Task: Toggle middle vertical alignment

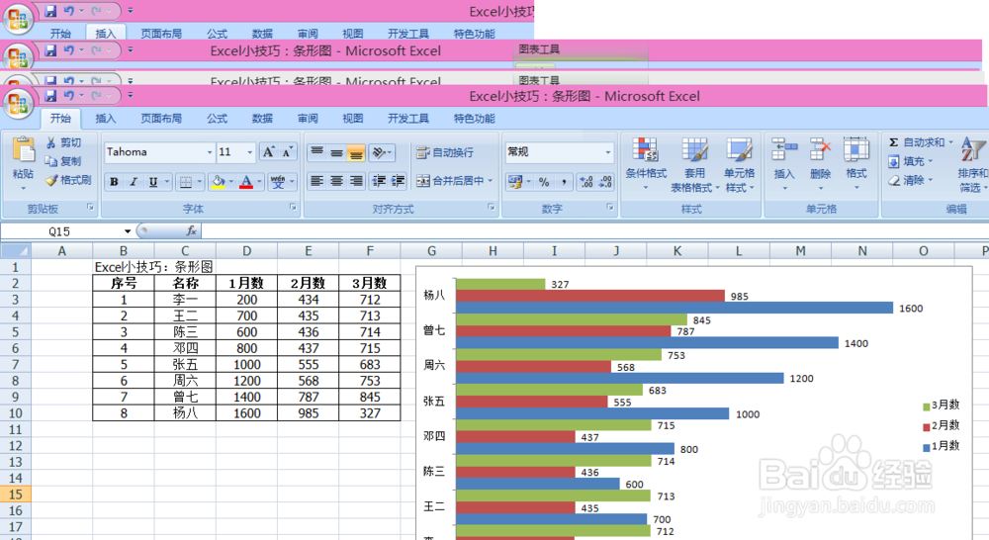Action: (x=337, y=152)
